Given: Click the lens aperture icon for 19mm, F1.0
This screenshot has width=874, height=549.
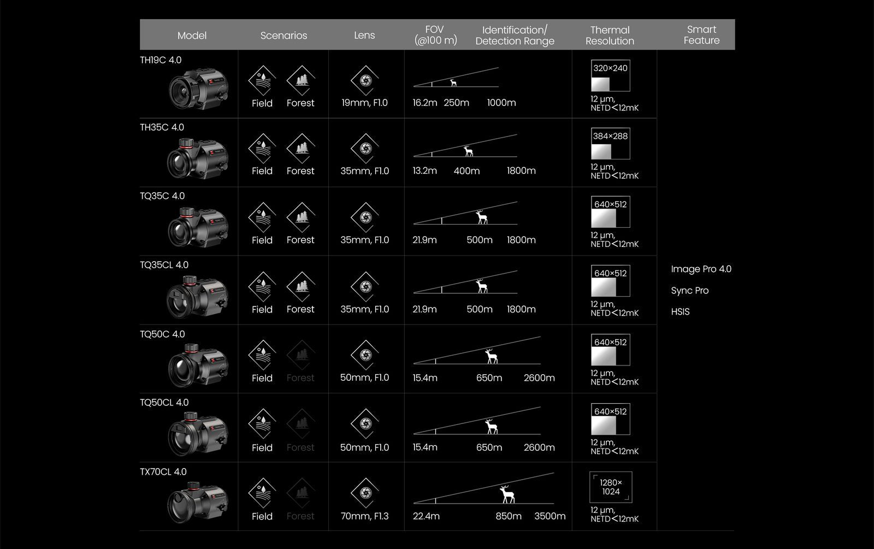Looking at the screenshot, I should click(x=365, y=80).
